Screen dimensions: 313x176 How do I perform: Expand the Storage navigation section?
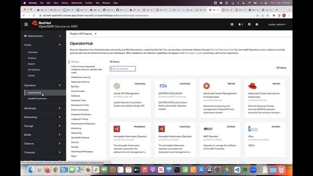[x=43, y=126]
